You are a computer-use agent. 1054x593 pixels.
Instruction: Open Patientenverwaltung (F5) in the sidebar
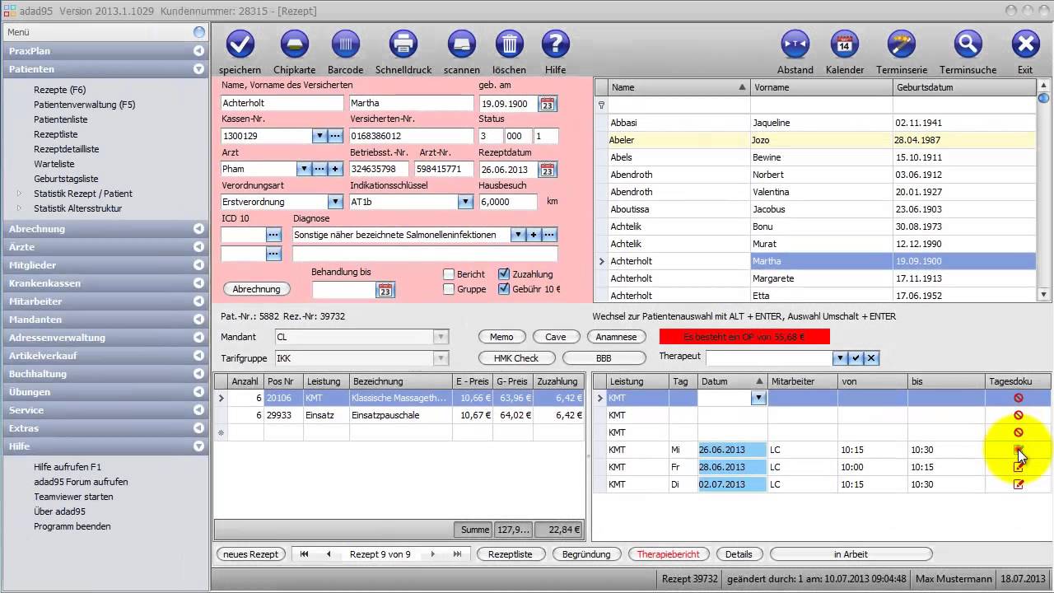point(84,105)
